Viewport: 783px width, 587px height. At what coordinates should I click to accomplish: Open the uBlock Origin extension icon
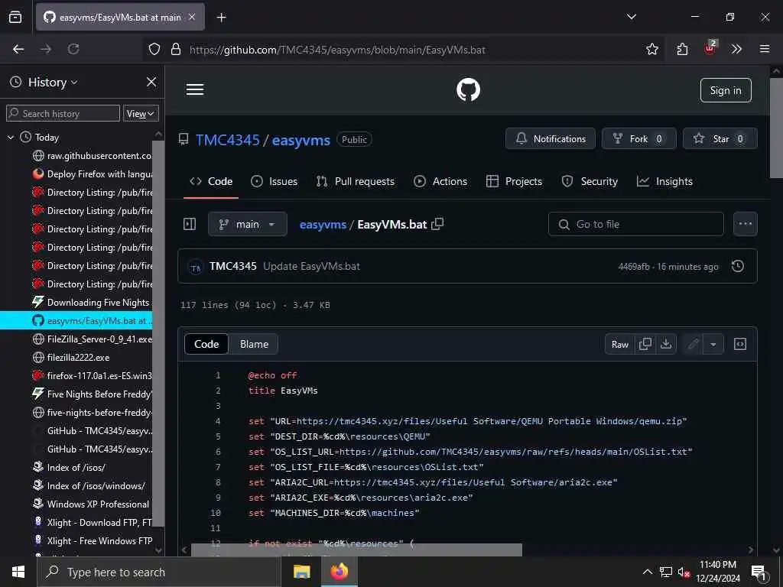click(710, 48)
